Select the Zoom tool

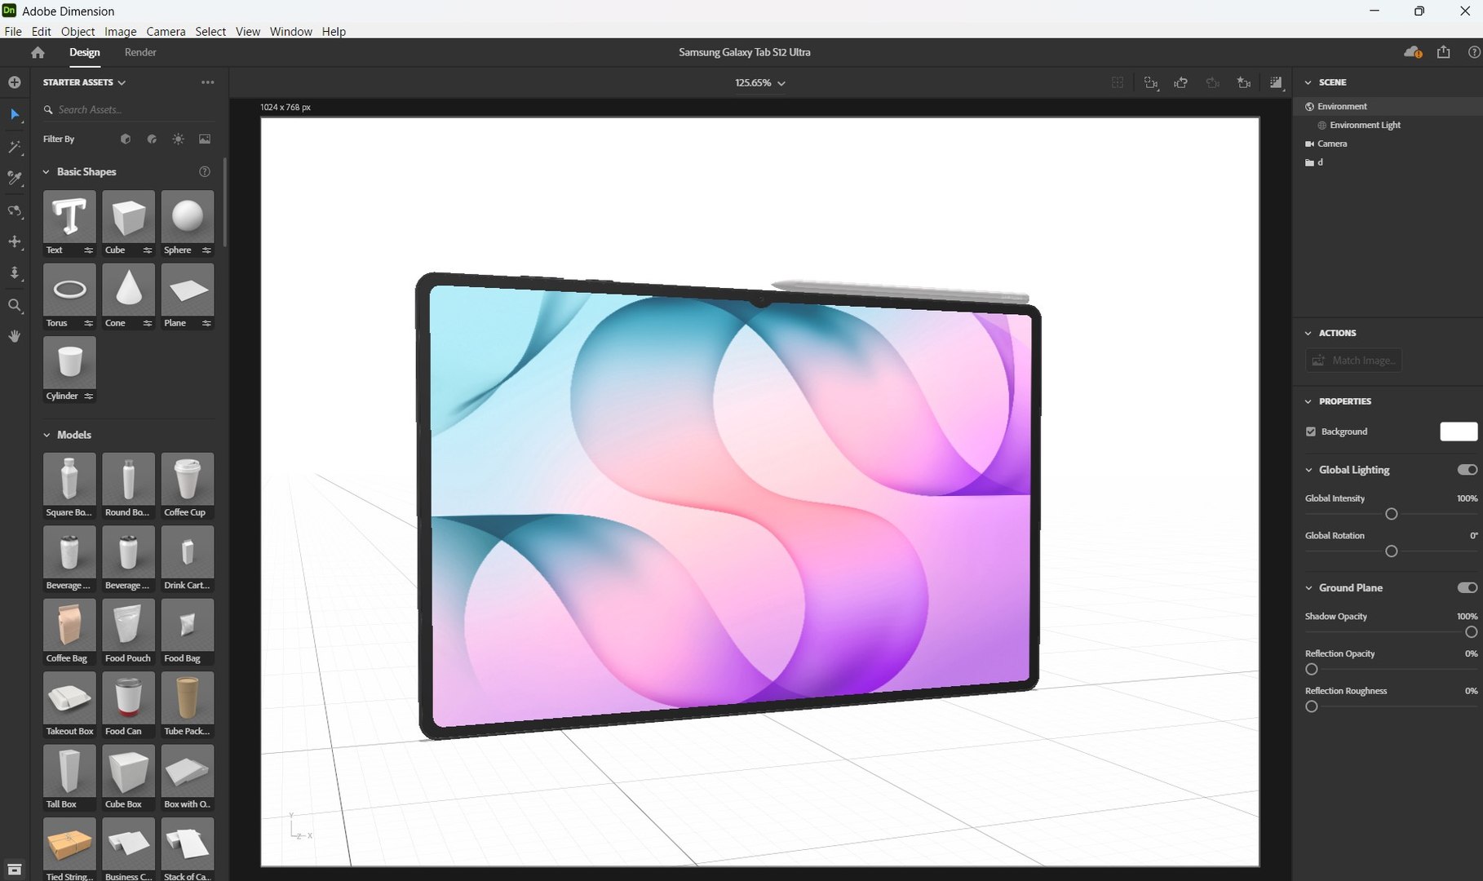pos(15,305)
